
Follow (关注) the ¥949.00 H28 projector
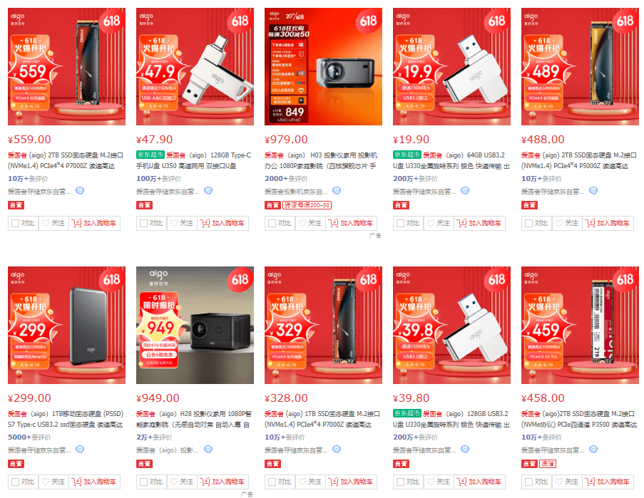click(182, 482)
